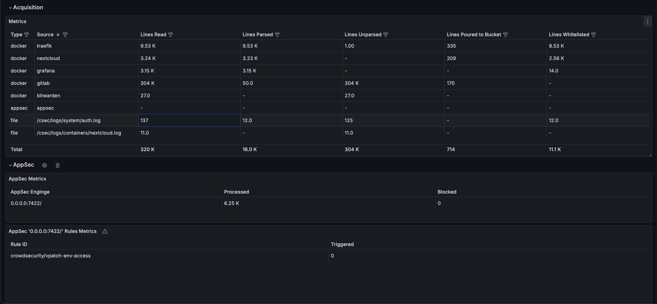
Task: Click the warning triangle on Rules Metrics
Action: coord(105,232)
